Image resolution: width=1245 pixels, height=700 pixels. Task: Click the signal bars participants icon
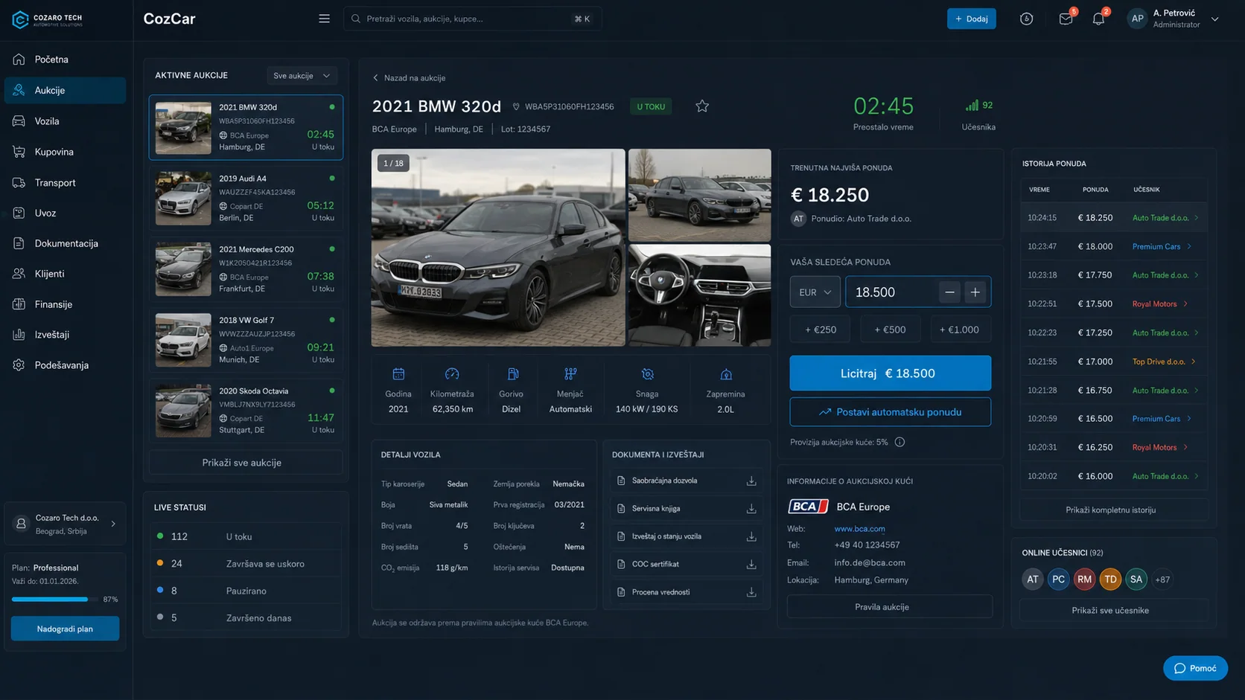pos(972,106)
